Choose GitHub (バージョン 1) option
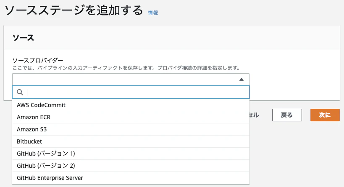 click(x=131, y=154)
